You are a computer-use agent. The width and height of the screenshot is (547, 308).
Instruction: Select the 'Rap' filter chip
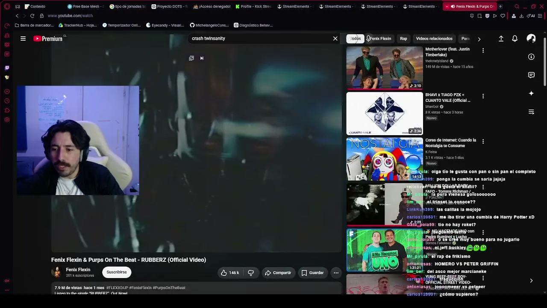pos(403,38)
